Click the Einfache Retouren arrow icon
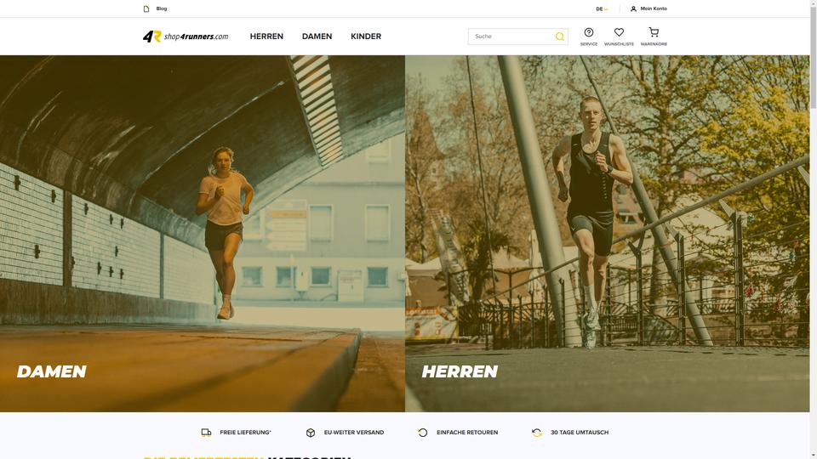Viewport: 817px width, 459px height. 423,433
